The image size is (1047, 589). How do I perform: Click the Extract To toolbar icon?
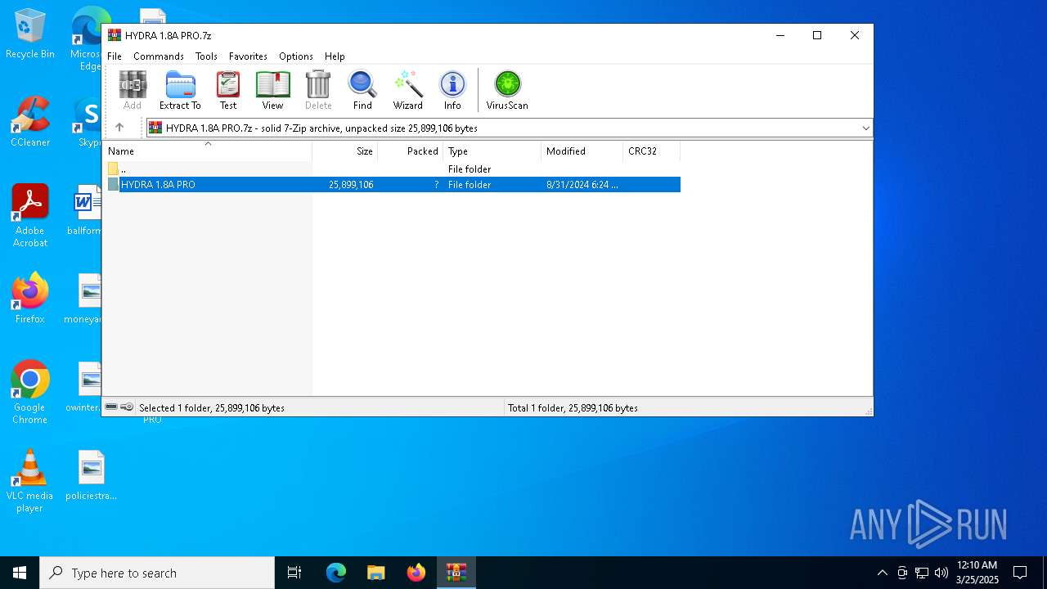(x=180, y=90)
